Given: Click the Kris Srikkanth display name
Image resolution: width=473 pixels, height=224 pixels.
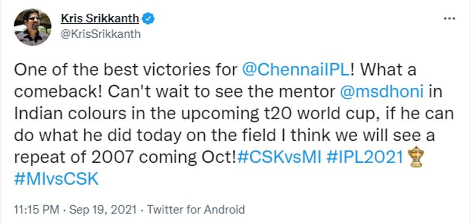Looking at the screenshot, I should click(100, 18).
